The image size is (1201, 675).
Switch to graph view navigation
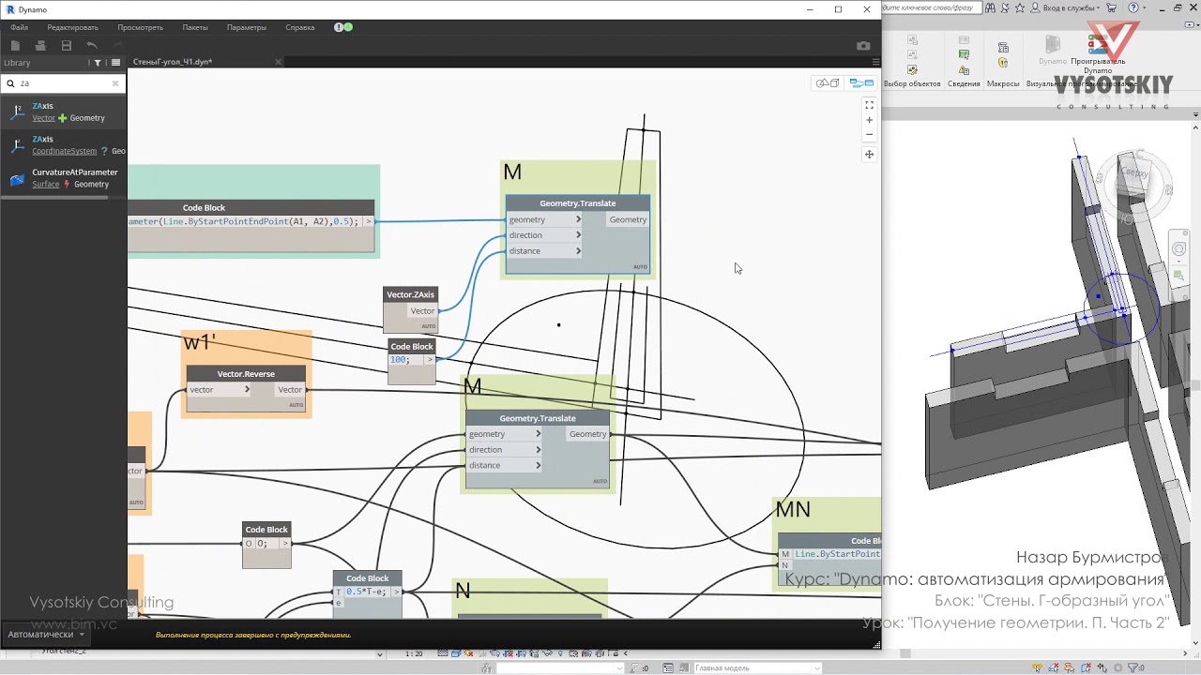pos(861,83)
